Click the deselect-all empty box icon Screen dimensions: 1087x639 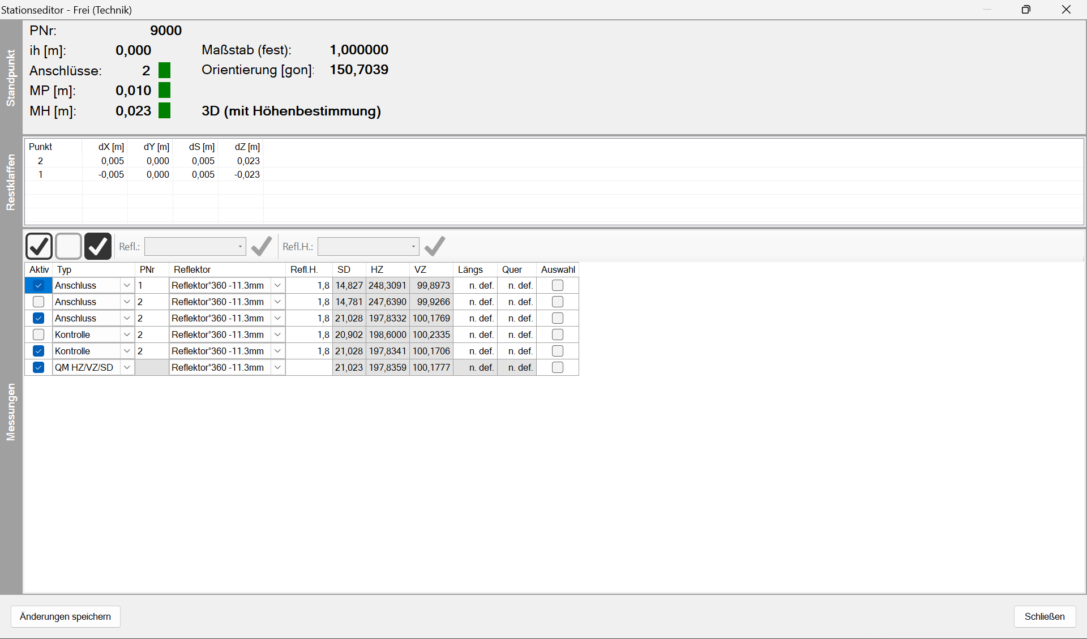(x=69, y=246)
